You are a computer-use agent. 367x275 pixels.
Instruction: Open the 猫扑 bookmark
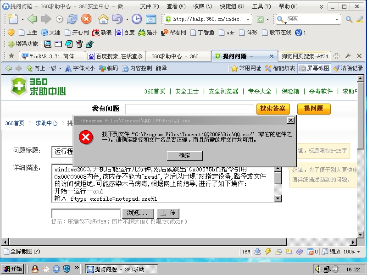(148, 33)
